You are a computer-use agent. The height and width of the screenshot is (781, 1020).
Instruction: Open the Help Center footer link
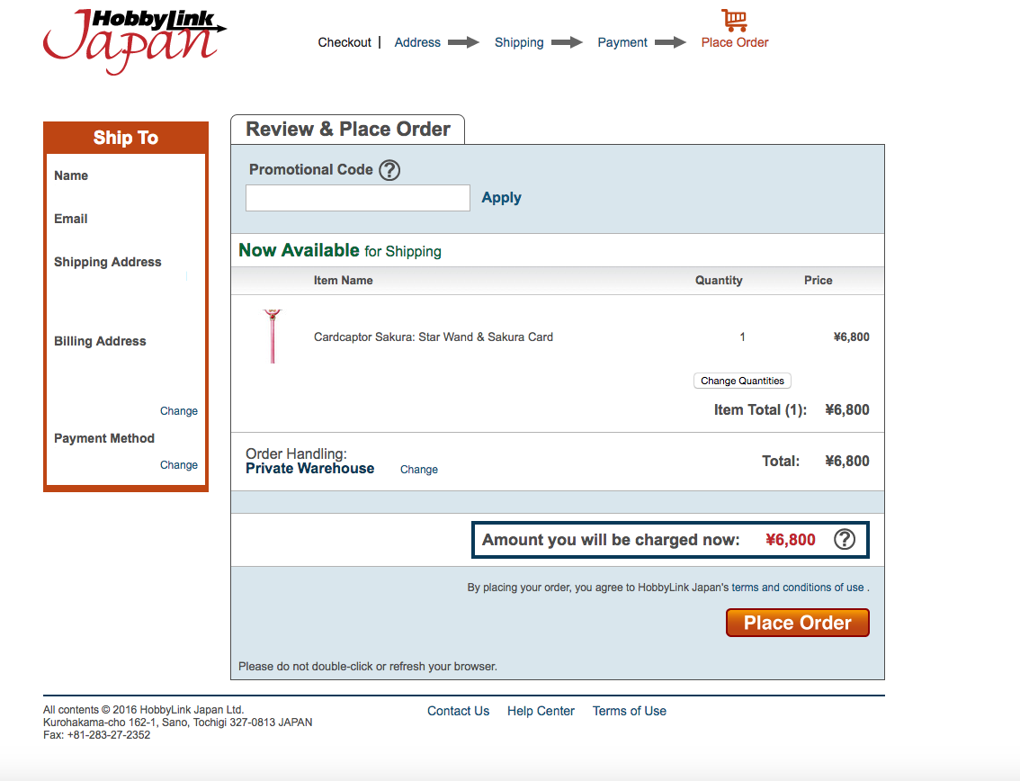(541, 712)
